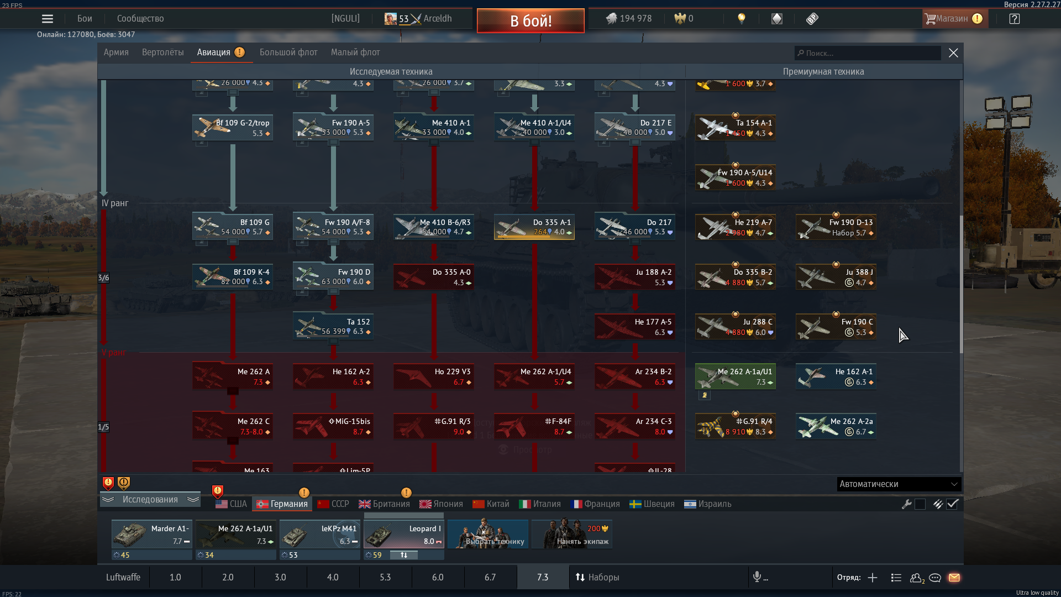This screenshot has height=597, width=1061.
Task: Select the Япония nation tab
Action: click(x=441, y=504)
